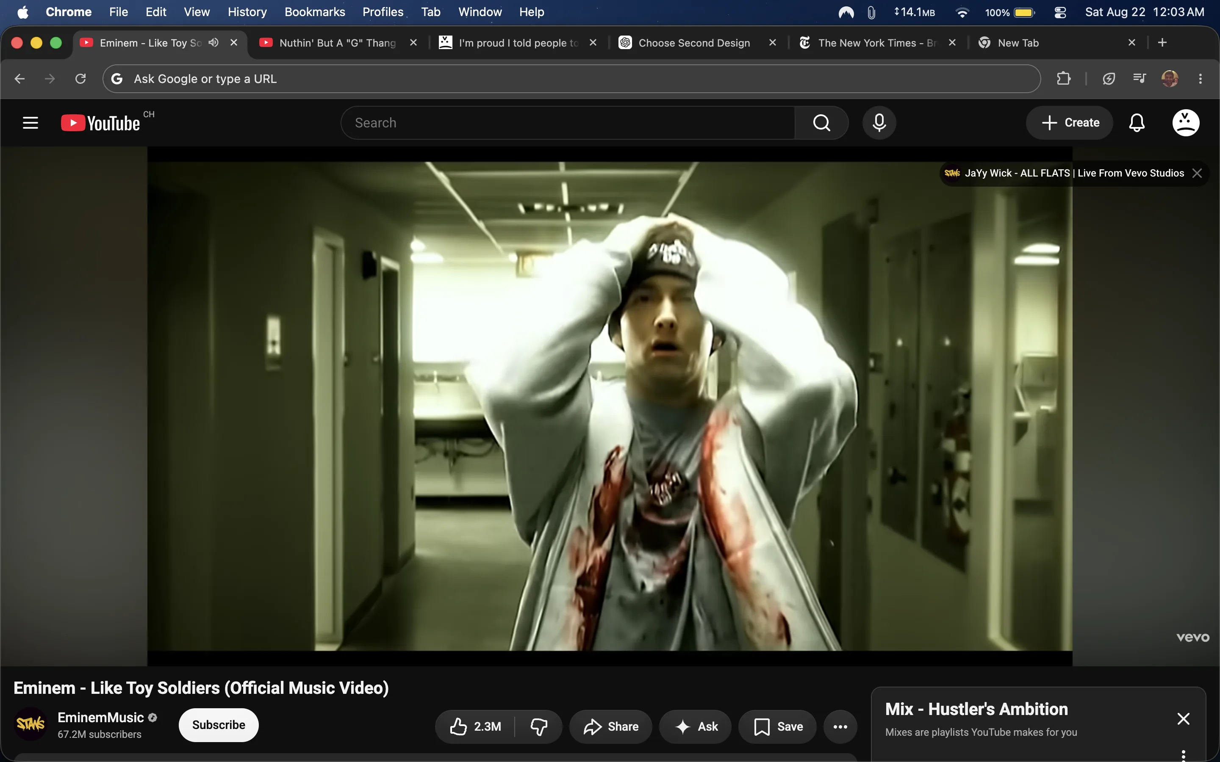Screen dimensions: 1220x762
Task: Like the video with thumbs up
Action: click(475, 726)
